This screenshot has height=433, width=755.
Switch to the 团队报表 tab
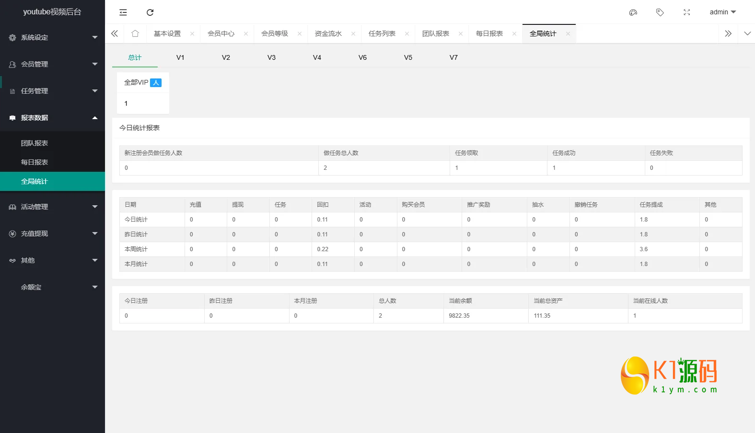coord(436,33)
